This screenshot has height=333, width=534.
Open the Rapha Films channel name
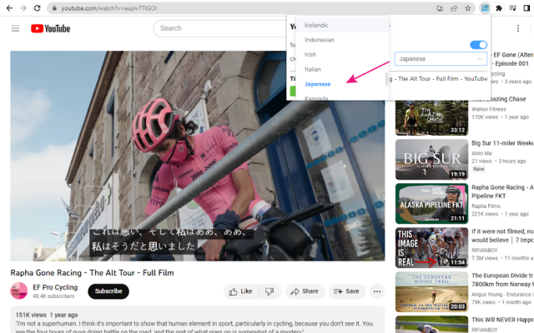[486, 206]
